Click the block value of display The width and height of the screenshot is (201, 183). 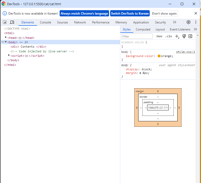(x=146, y=69)
